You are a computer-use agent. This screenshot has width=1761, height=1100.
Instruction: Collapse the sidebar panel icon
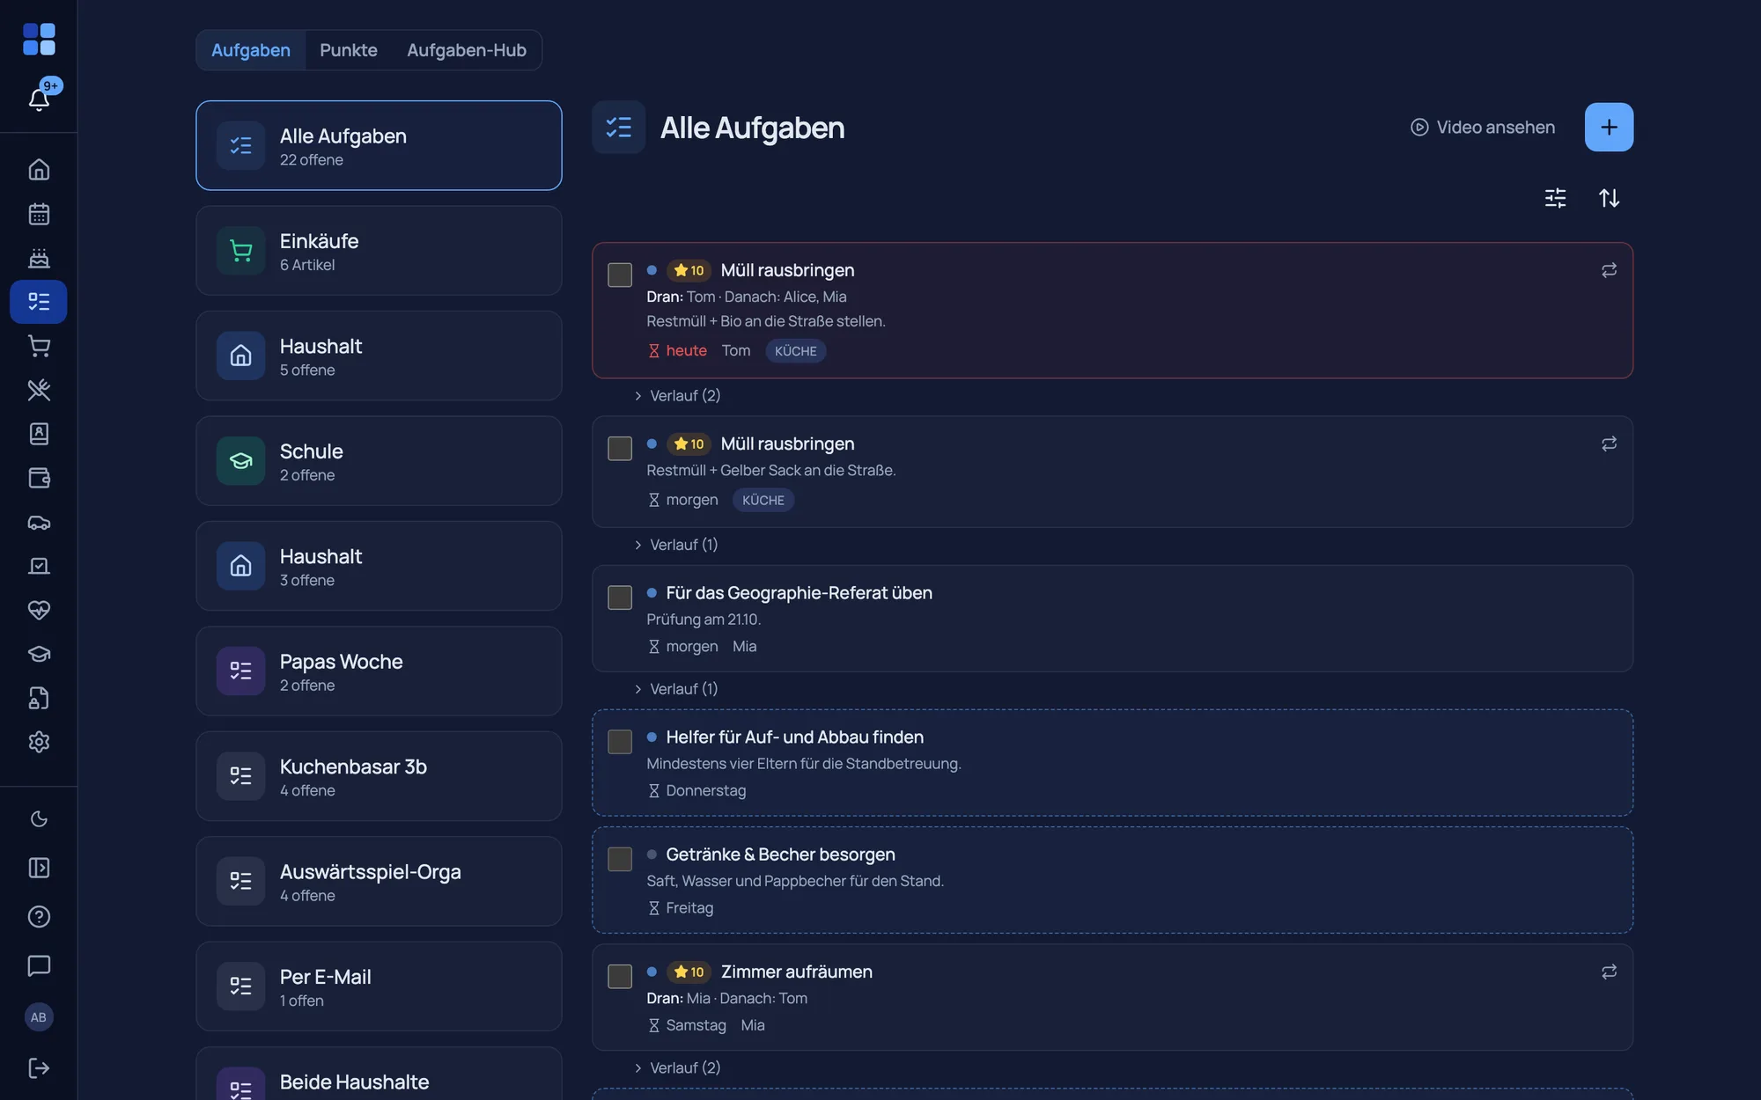[39, 868]
